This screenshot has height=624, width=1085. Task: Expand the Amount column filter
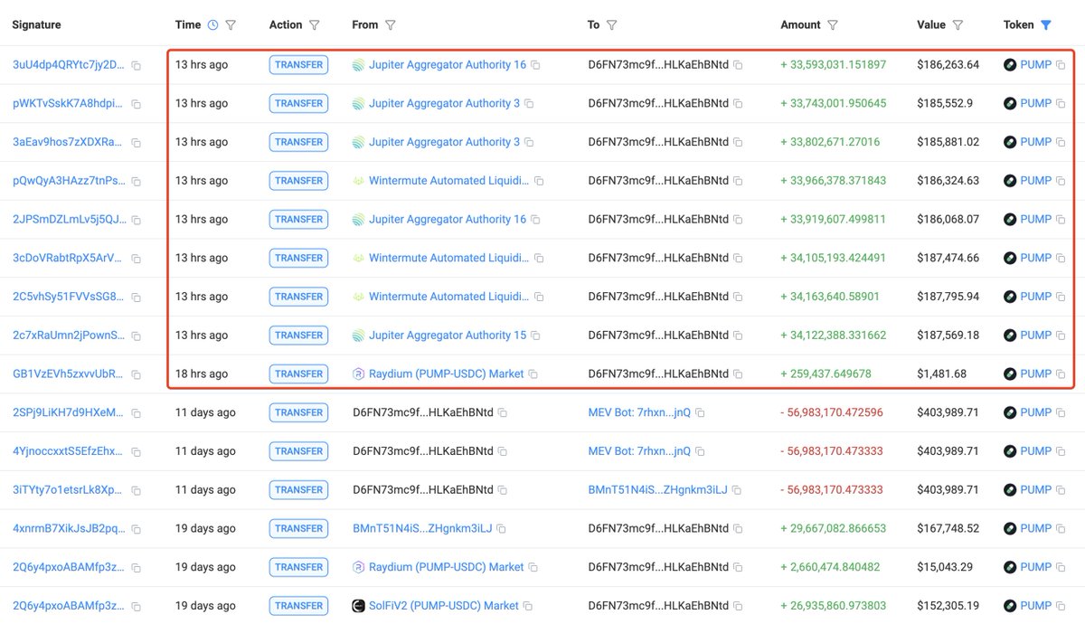click(833, 25)
